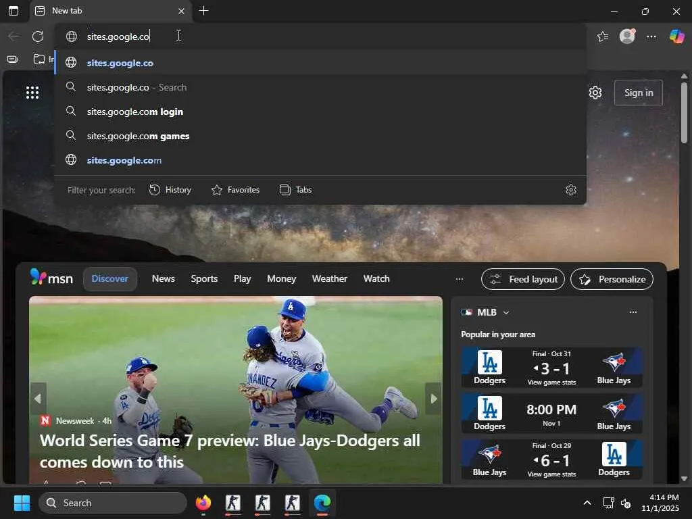Open World Series Game 7 preview headline

230,451
